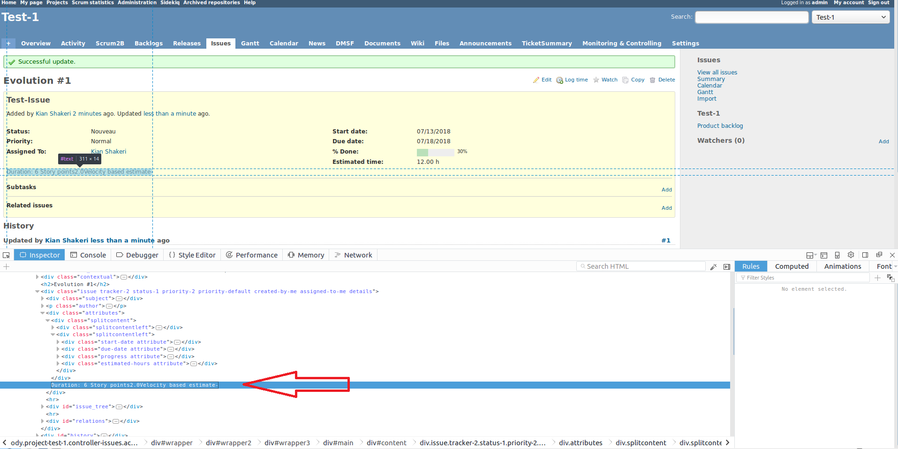Toggle the sidebar pane collapse icon
Image resolution: width=898 pixels, height=449 pixels.
(x=727, y=267)
